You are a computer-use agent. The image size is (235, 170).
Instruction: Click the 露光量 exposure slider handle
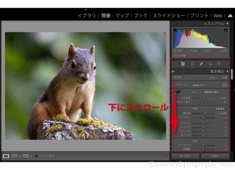[204, 113]
